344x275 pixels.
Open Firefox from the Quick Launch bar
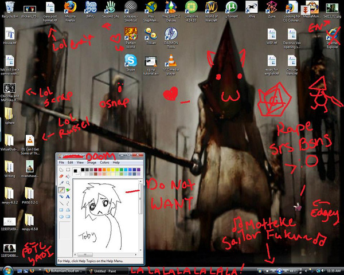32,271
